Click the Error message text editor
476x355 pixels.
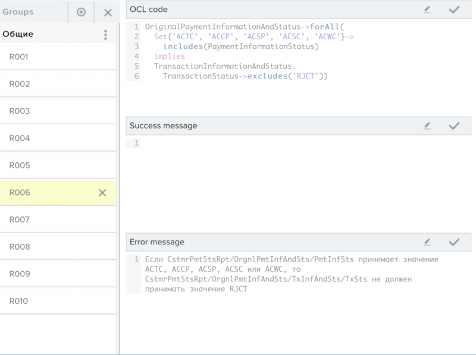(x=306, y=274)
